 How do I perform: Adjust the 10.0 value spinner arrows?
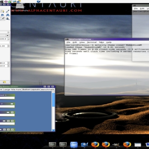9,66
